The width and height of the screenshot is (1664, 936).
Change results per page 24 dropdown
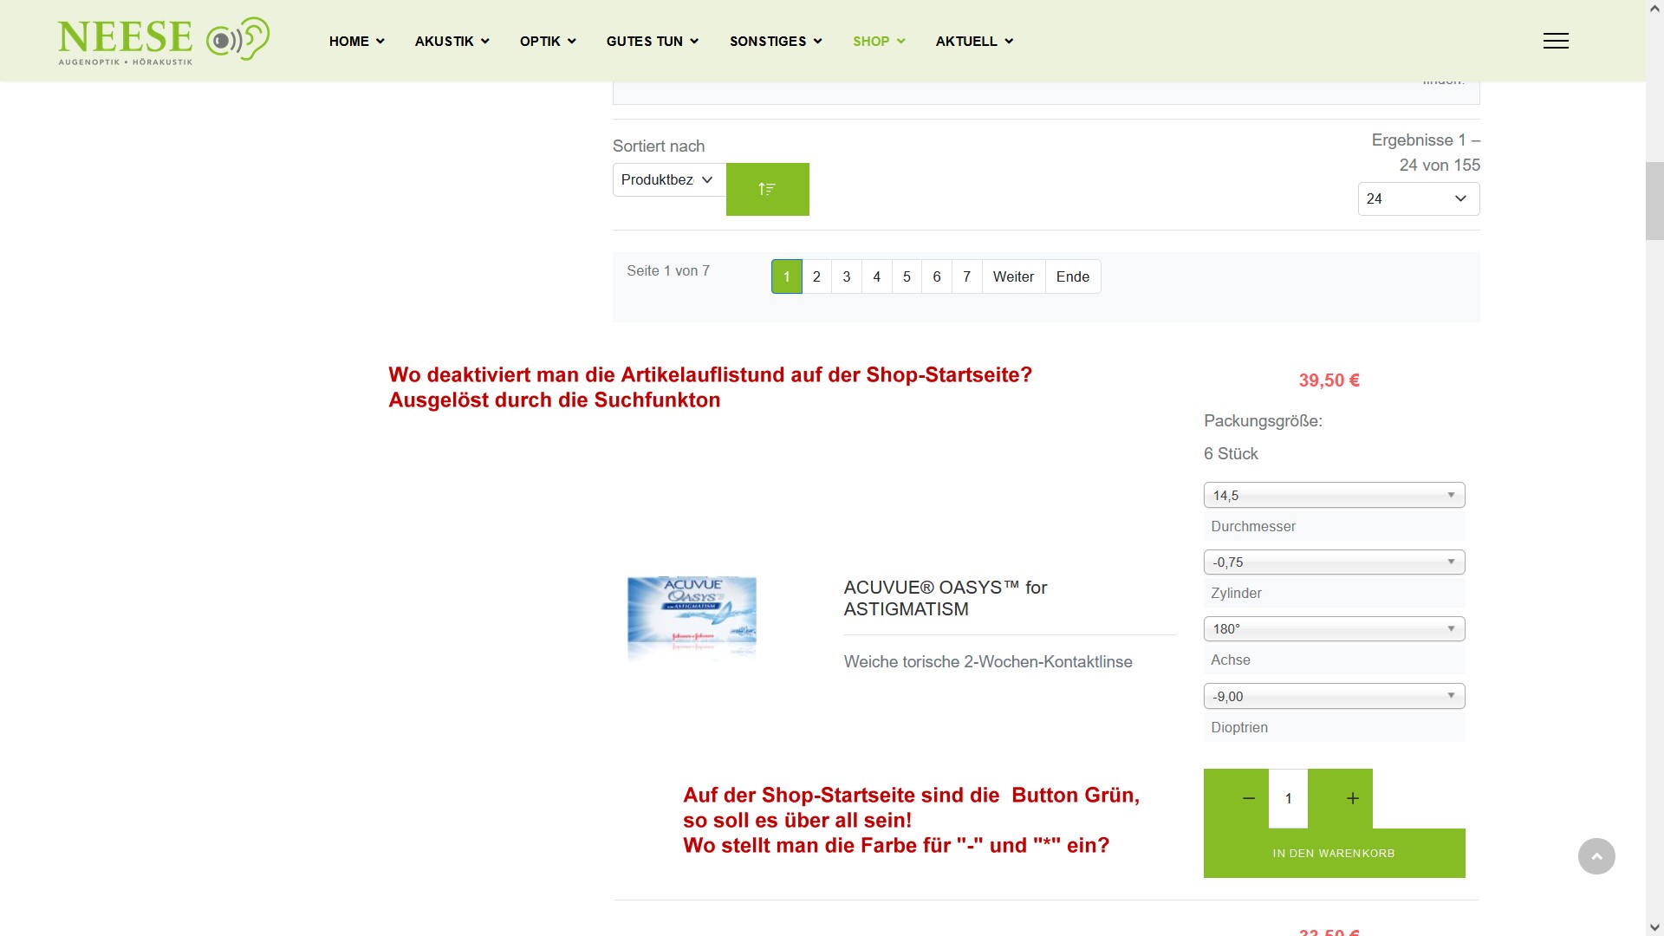click(x=1418, y=198)
